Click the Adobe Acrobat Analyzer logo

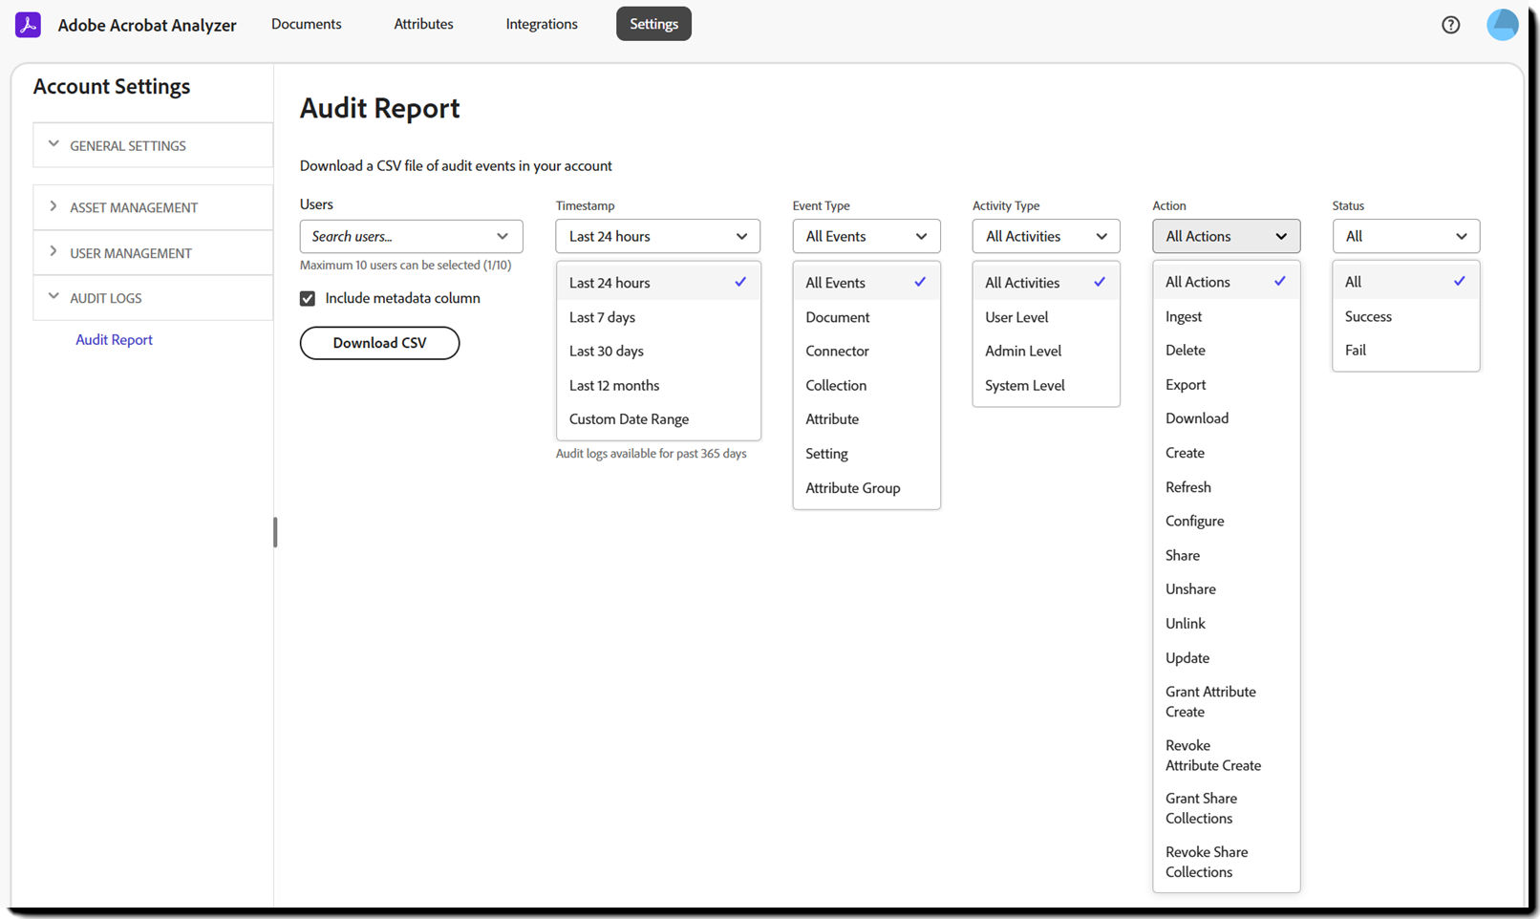click(125, 24)
